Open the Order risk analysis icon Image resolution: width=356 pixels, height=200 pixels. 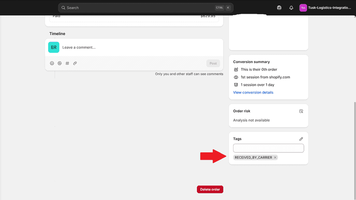pyautogui.click(x=301, y=111)
